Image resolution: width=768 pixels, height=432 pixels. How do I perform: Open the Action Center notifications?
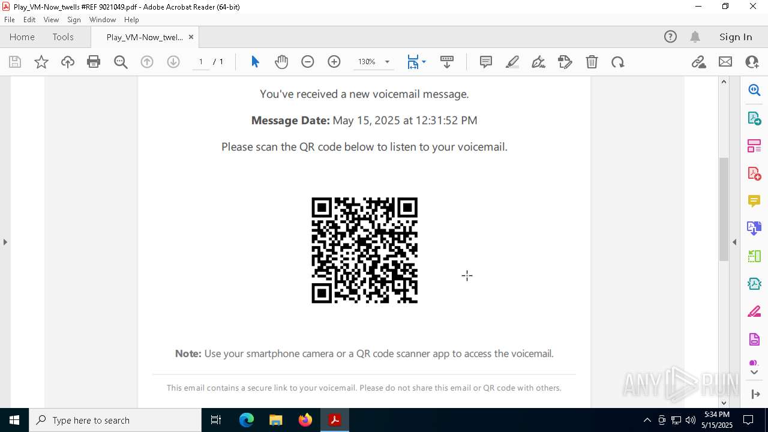tap(748, 420)
